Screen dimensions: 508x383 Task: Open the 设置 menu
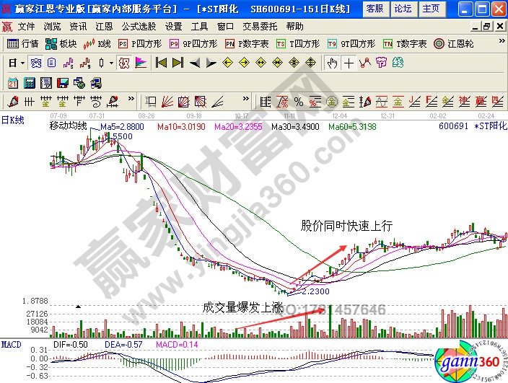coord(173,27)
